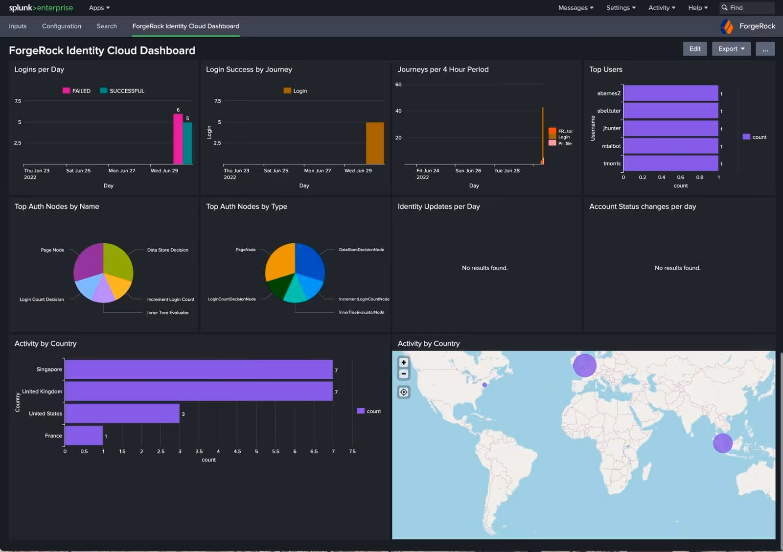This screenshot has width=783, height=552.
Task: Expand the Settings menu
Action: click(621, 8)
